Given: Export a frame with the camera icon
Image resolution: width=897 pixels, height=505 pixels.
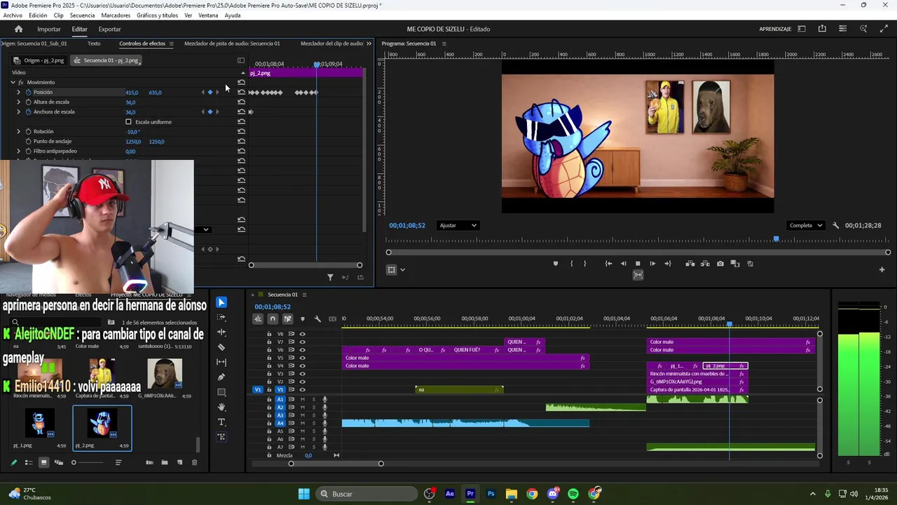Looking at the screenshot, I should pos(720,264).
